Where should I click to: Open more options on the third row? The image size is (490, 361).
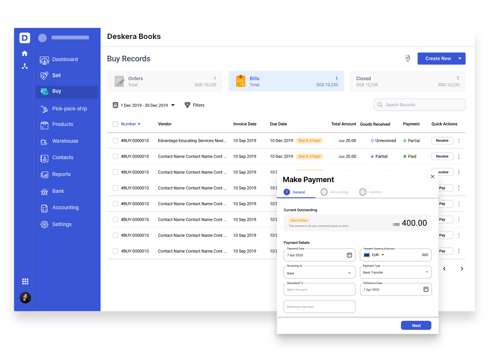point(459,172)
